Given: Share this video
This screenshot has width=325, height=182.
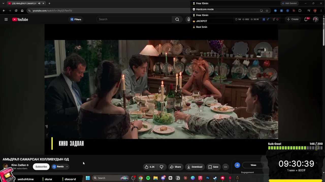Looking at the screenshot, I should tap(175, 167).
